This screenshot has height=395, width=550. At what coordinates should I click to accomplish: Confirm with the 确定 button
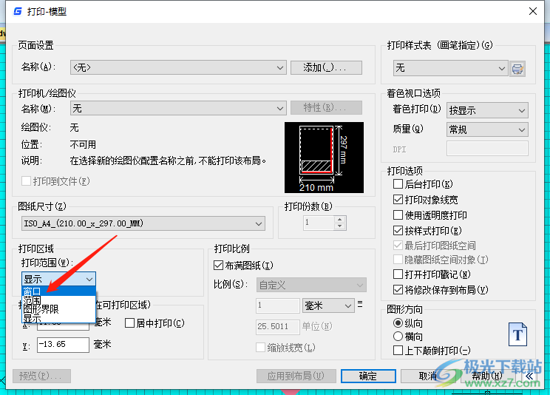click(x=368, y=376)
